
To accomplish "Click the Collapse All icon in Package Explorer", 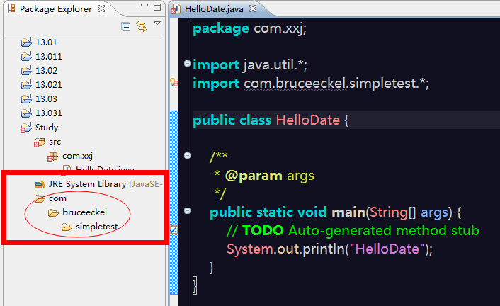I will pos(126,26).
